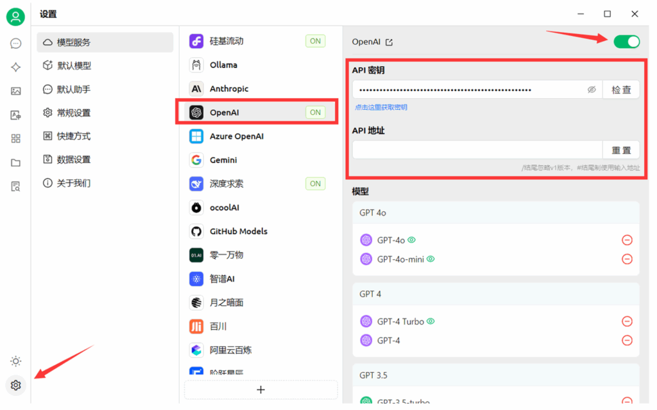Open the mini-apps grid icon
657x410 pixels.
[x=16, y=139]
